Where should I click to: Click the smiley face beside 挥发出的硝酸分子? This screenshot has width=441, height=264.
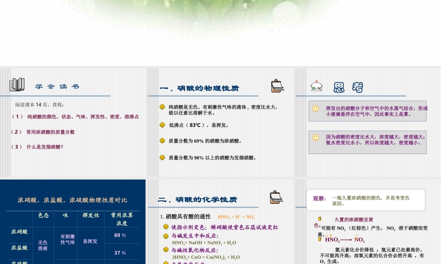[316, 109]
